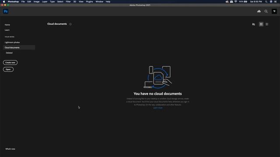Open the File menu

point(23,2)
